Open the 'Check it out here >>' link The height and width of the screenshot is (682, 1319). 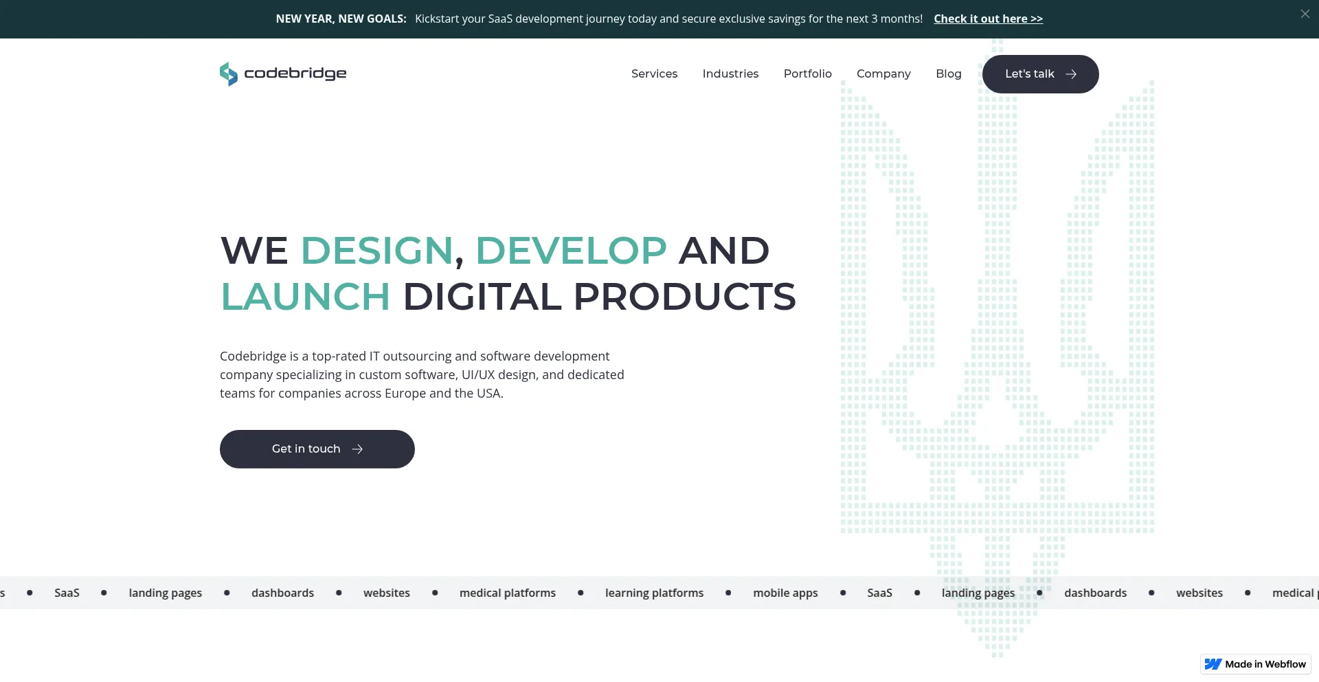989,19
